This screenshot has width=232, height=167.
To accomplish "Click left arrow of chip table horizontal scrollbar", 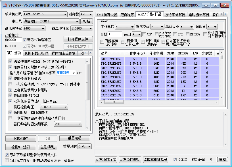I will [102, 102].
